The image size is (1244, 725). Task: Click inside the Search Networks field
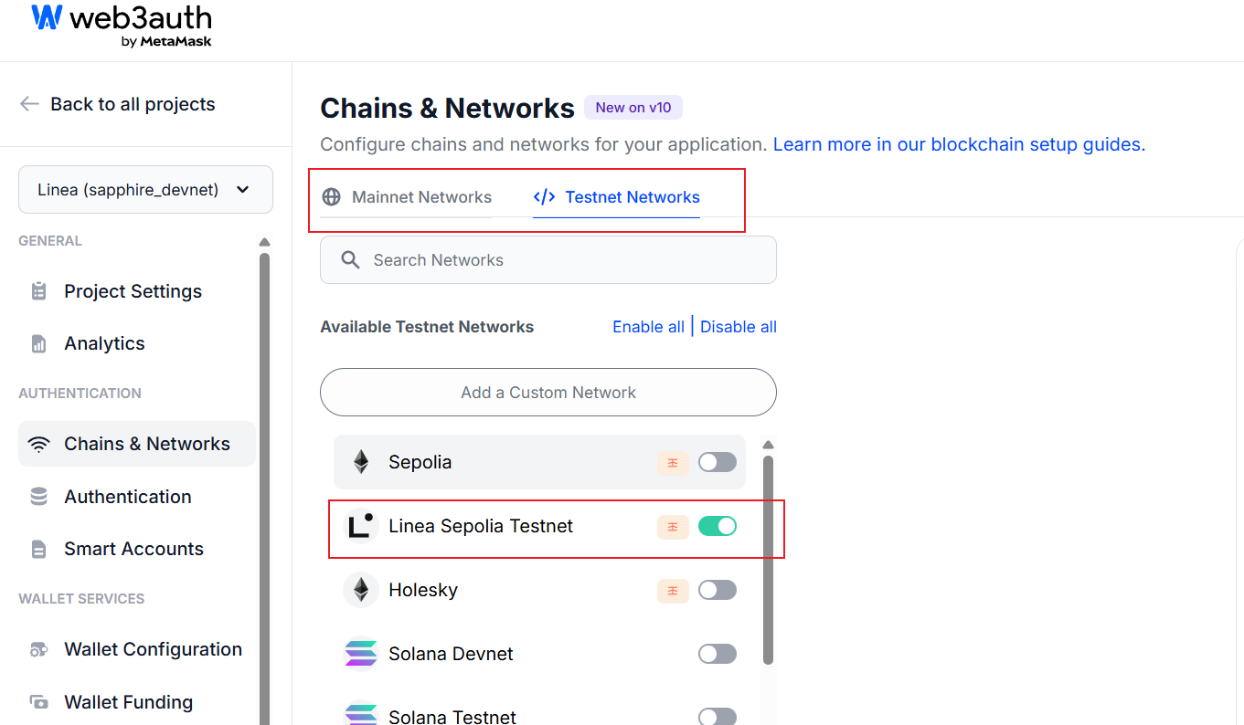click(x=548, y=259)
